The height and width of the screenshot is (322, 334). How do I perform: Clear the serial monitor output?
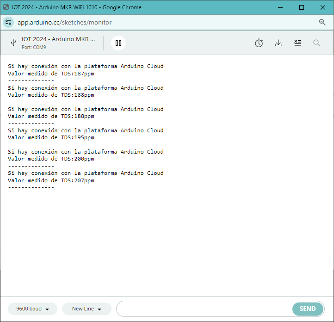pos(297,43)
